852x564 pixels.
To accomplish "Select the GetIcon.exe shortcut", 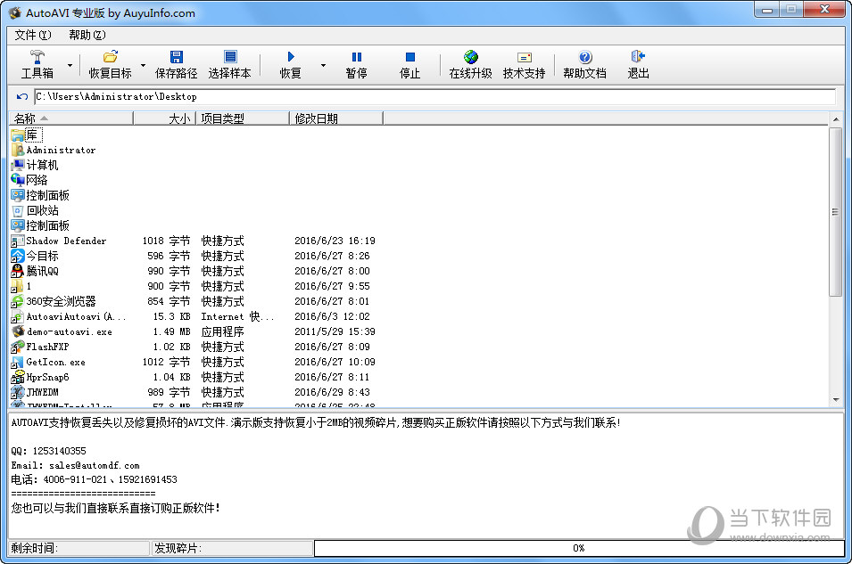I will [x=48, y=362].
